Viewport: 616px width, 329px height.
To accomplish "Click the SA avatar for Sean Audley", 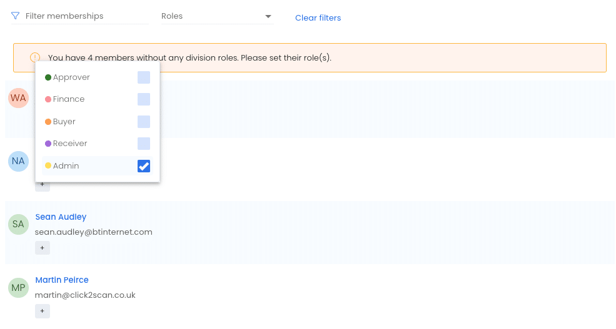I will coord(19,224).
